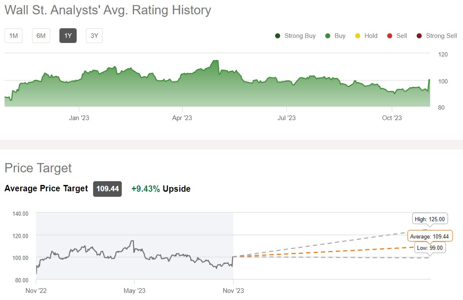Click the 109.44 average price target badge
Viewport: 463px width, 300px height.
click(x=107, y=189)
